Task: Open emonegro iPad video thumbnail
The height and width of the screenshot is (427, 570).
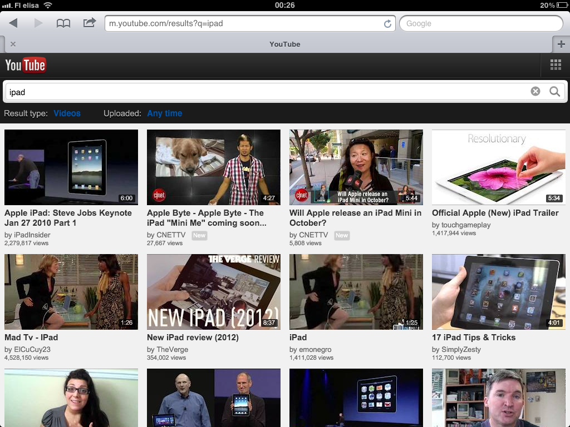Action: (356, 292)
